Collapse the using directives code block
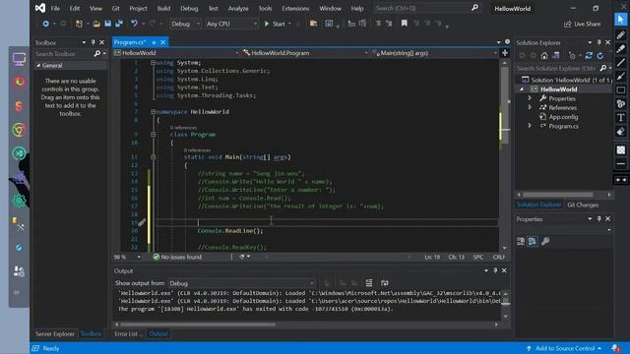This screenshot has height=354, width=630. tap(154, 63)
